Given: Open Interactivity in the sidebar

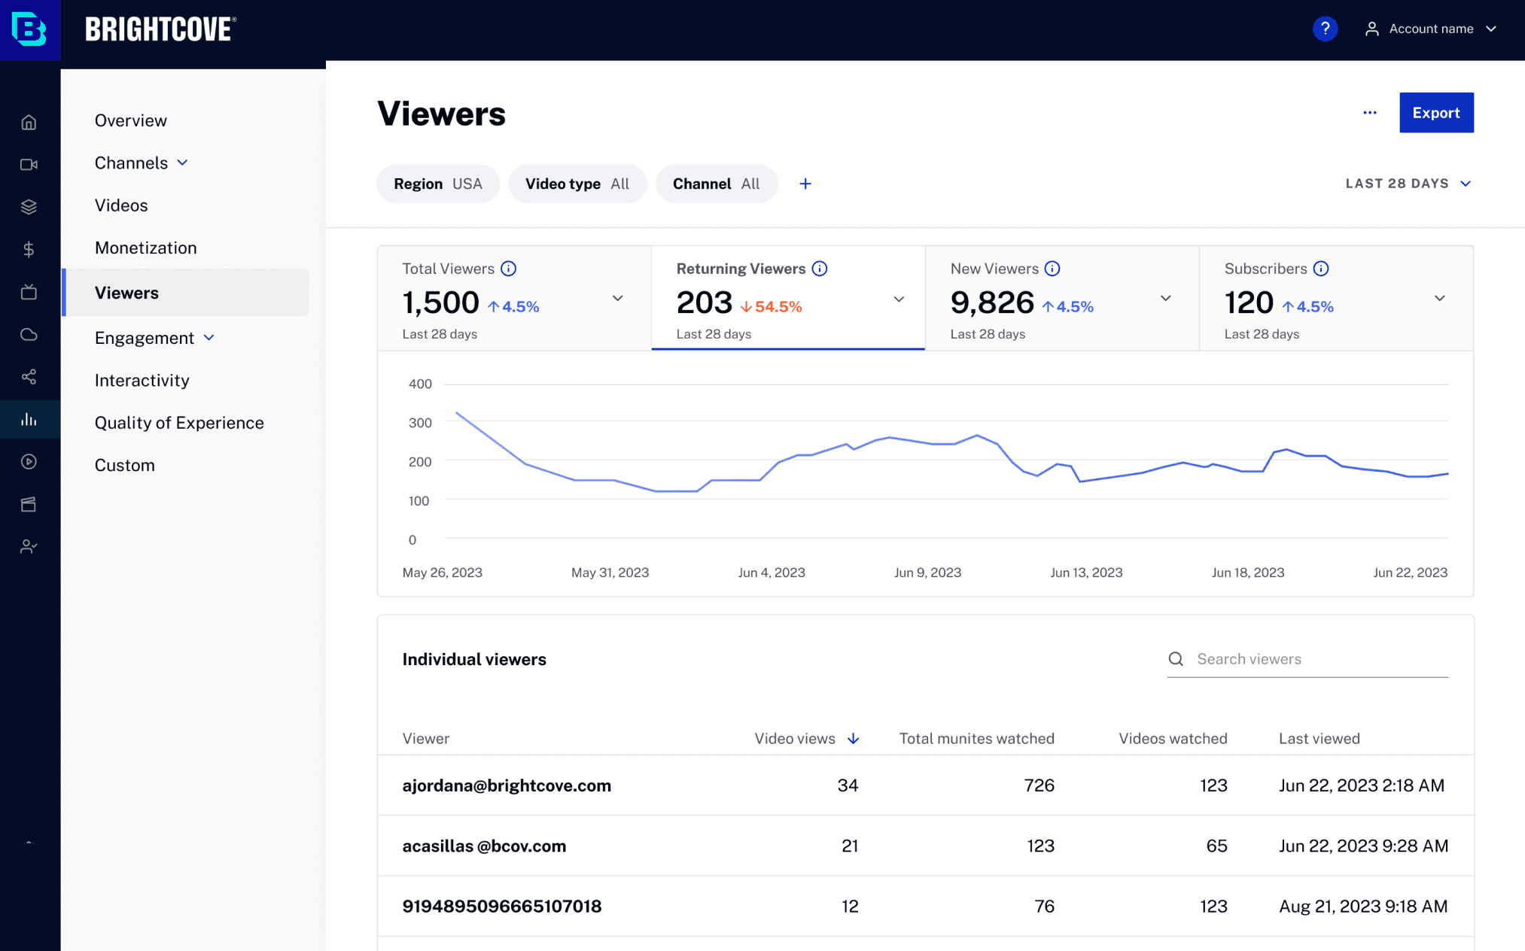Looking at the screenshot, I should [142, 380].
